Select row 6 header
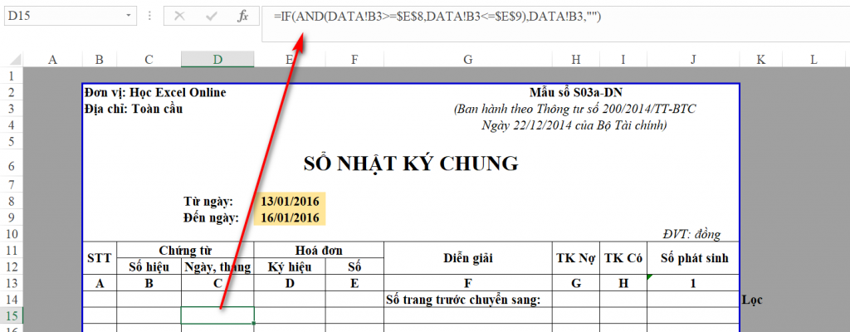The image size is (850, 332). coord(12,165)
